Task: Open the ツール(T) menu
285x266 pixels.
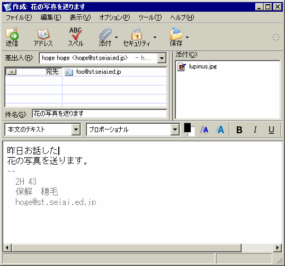Action: pos(150,18)
